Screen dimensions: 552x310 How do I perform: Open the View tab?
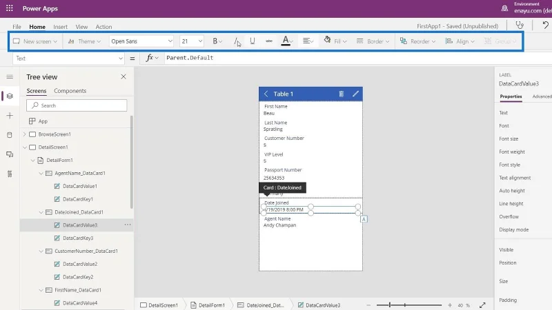pyautogui.click(x=81, y=27)
